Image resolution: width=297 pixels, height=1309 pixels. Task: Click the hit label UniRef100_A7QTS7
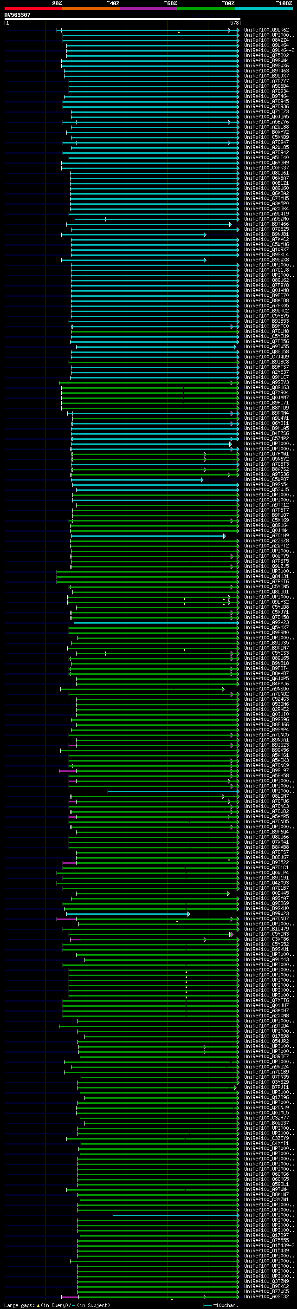266,852
